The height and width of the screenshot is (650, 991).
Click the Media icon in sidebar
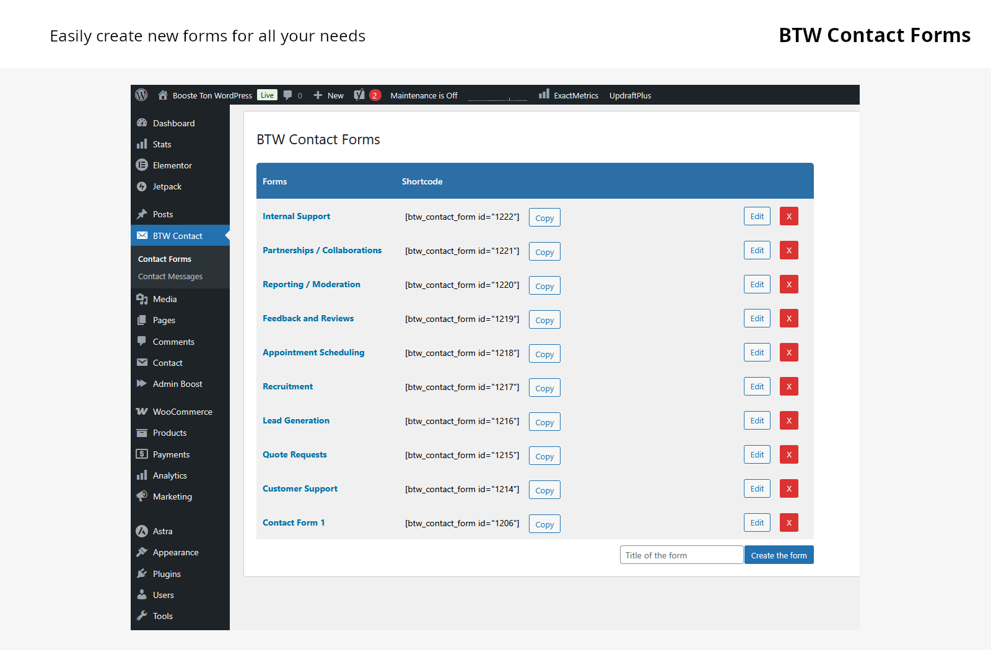coord(142,299)
